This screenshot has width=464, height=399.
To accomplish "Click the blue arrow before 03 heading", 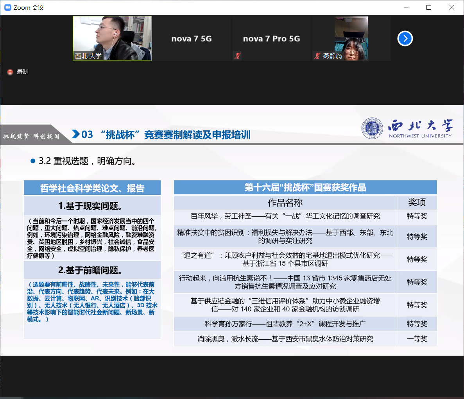I will [76, 134].
